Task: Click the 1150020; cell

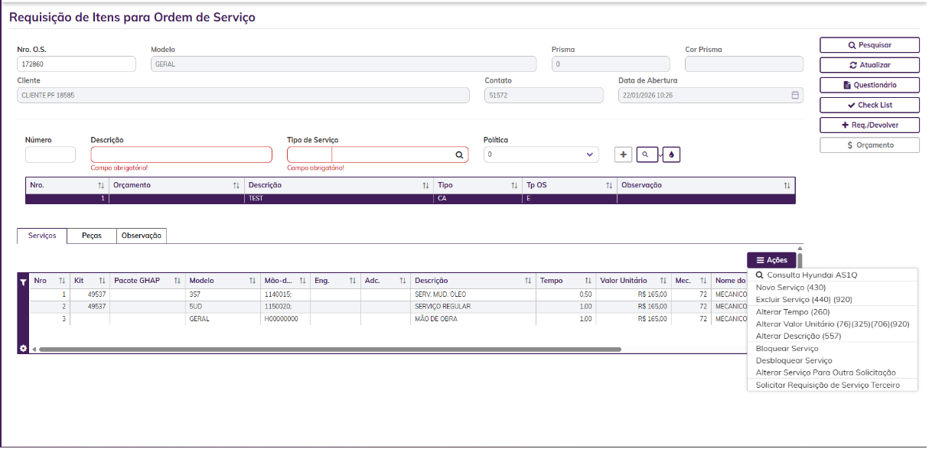Action: coord(285,307)
